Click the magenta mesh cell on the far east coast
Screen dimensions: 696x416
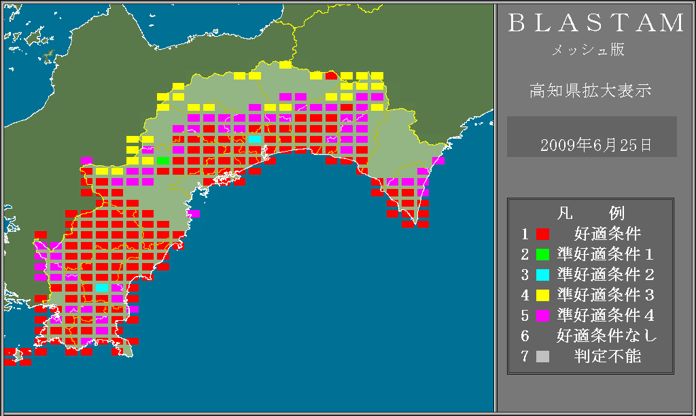coord(438,160)
